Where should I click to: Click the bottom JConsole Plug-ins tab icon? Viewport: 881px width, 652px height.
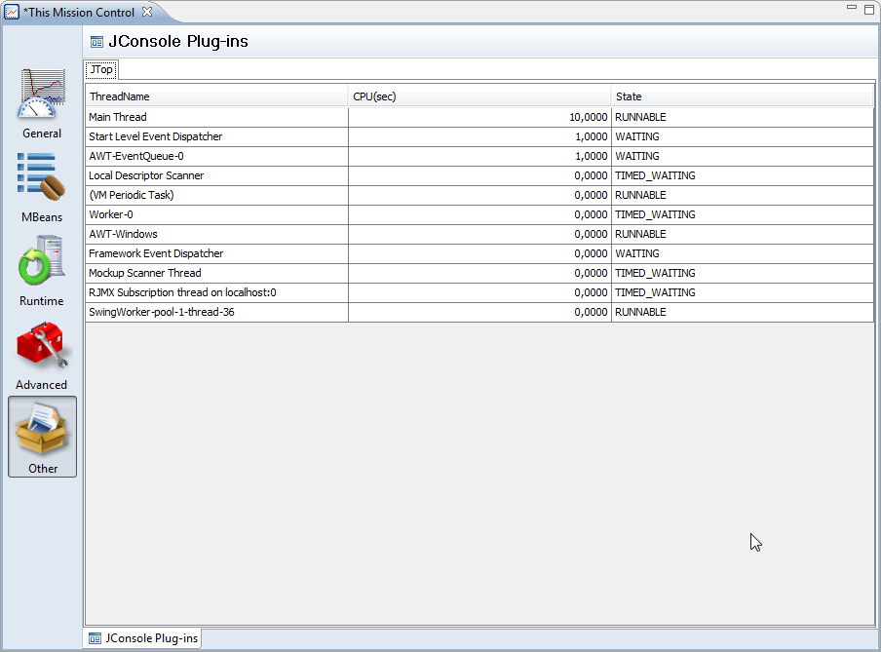click(x=96, y=638)
